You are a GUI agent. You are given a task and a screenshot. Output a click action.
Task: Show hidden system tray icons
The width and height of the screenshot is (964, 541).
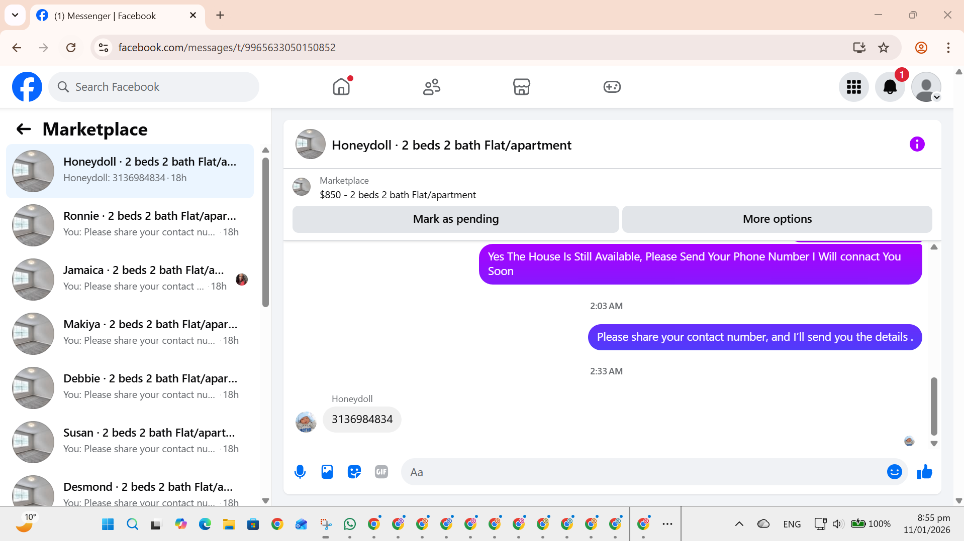pos(739,524)
